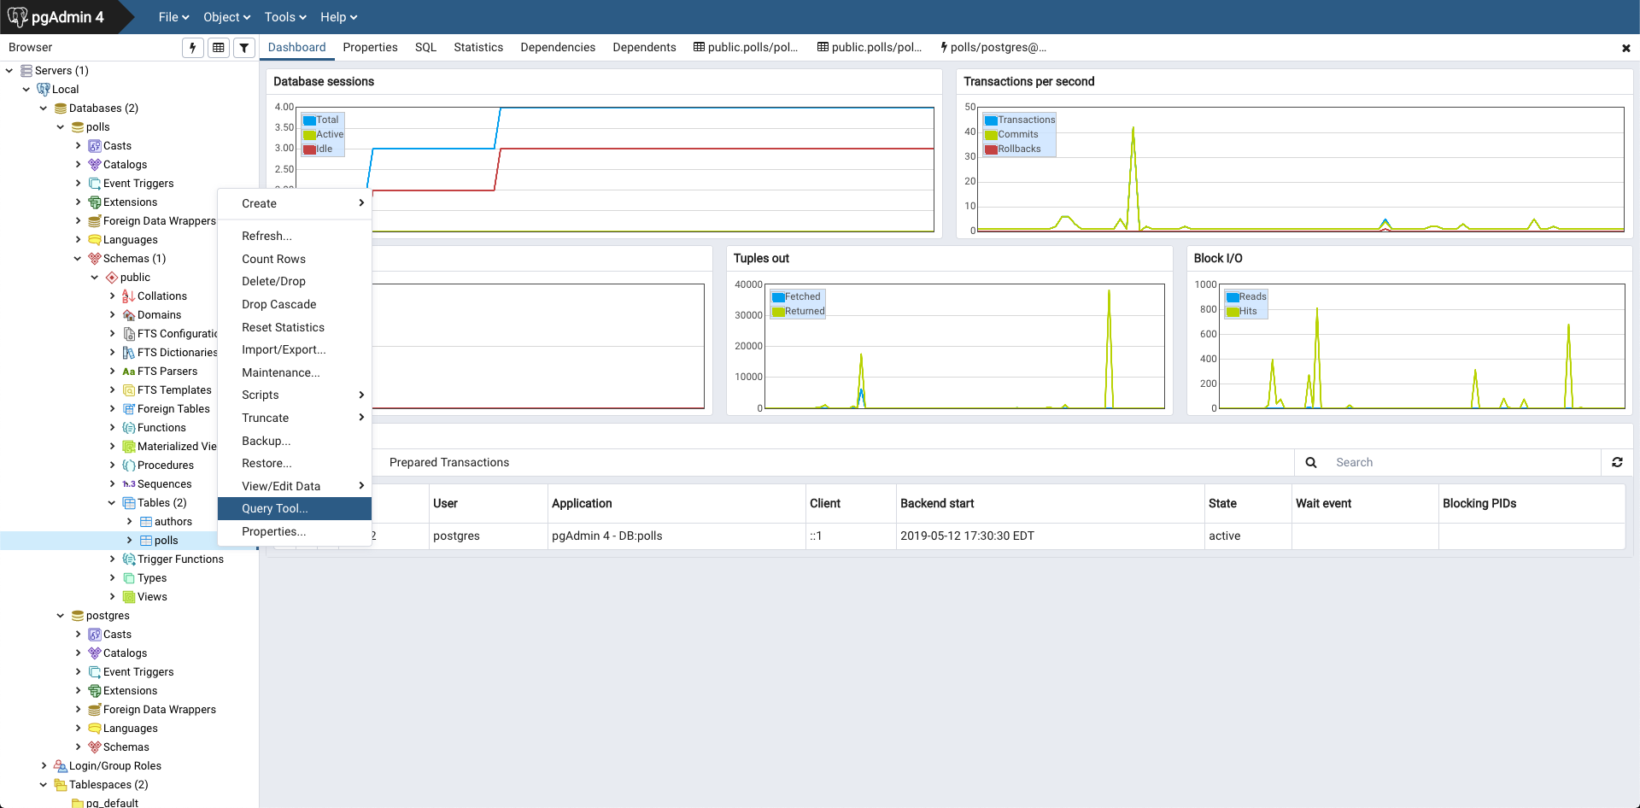1640x808 pixels.
Task: Expand the Login/Group Roles node
Action: coord(44,766)
